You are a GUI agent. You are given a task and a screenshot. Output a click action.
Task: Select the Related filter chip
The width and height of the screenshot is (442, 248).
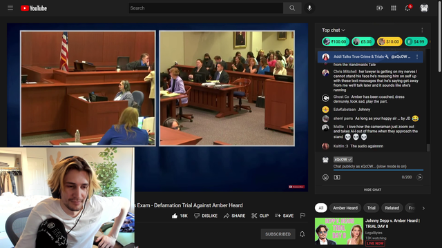point(392,208)
